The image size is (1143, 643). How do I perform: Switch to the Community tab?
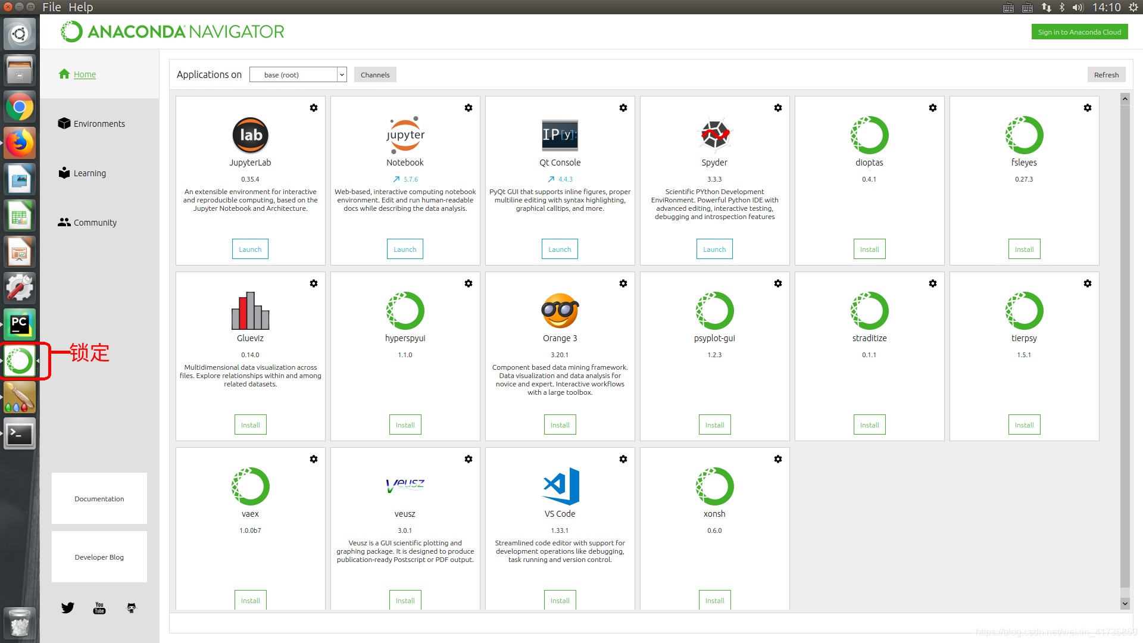pos(88,222)
